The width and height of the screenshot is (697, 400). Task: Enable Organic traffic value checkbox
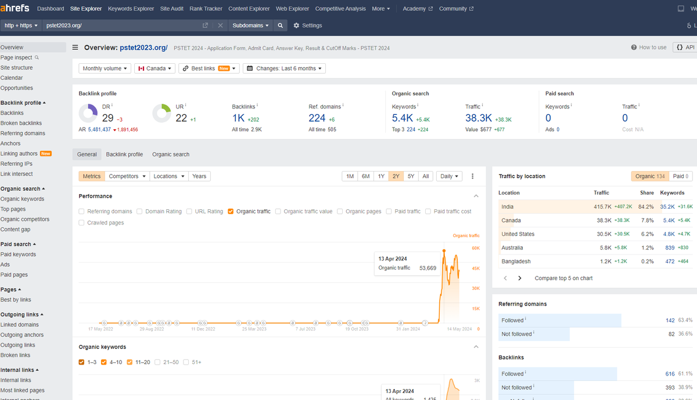pos(278,212)
